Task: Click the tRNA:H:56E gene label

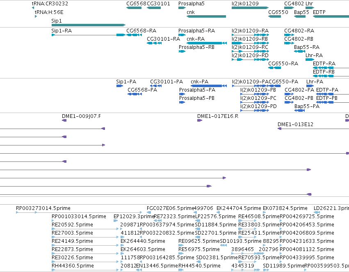Action: pyautogui.click(x=49, y=12)
